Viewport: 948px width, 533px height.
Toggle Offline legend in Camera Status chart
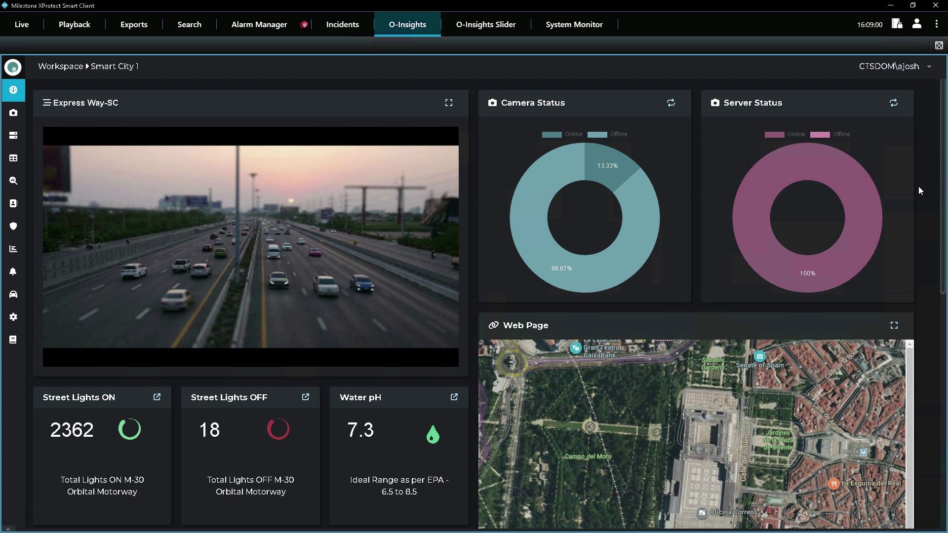[x=608, y=134]
